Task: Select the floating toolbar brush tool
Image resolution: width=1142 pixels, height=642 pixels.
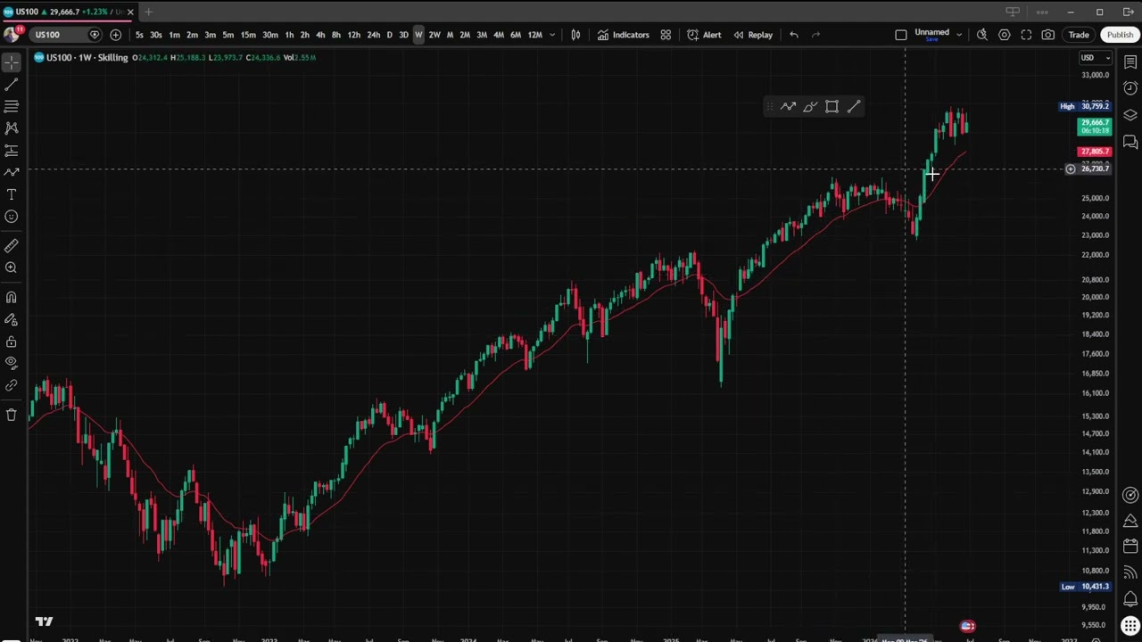Action: 810,107
